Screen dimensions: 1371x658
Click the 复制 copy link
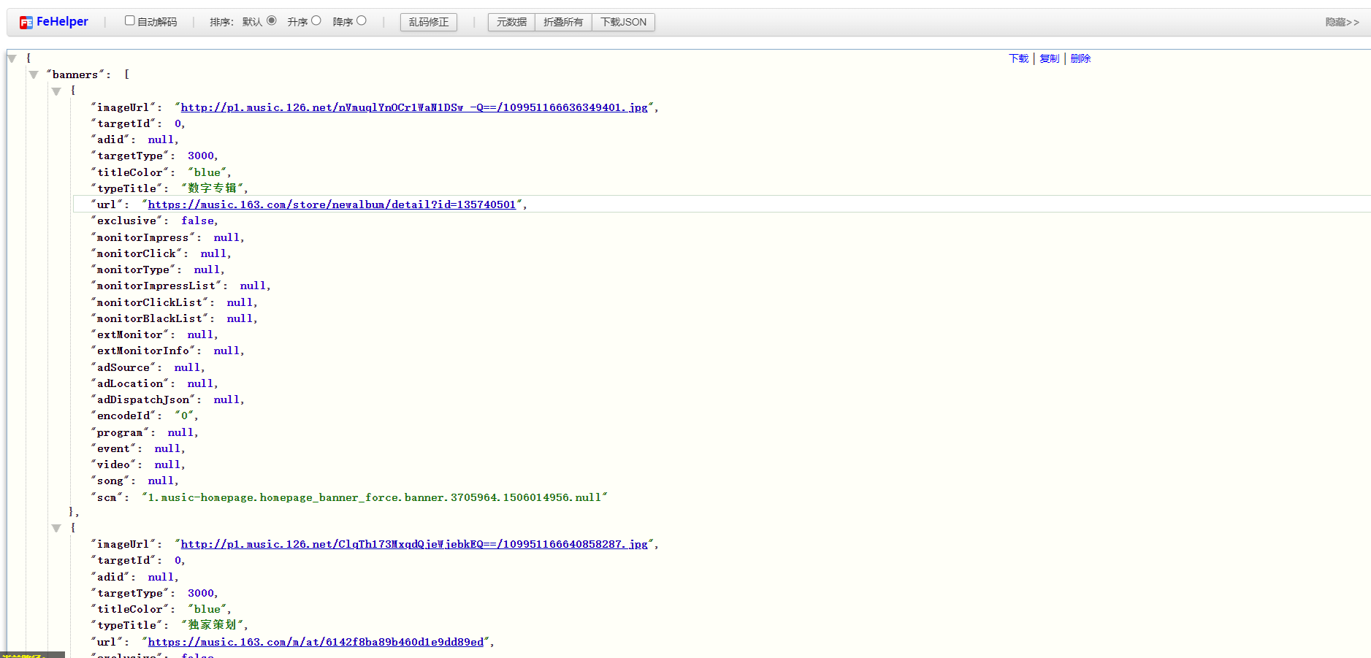coord(1050,58)
